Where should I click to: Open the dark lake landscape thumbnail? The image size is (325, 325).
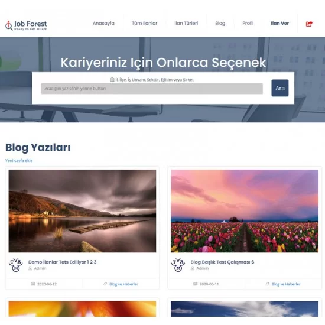coord(82,211)
